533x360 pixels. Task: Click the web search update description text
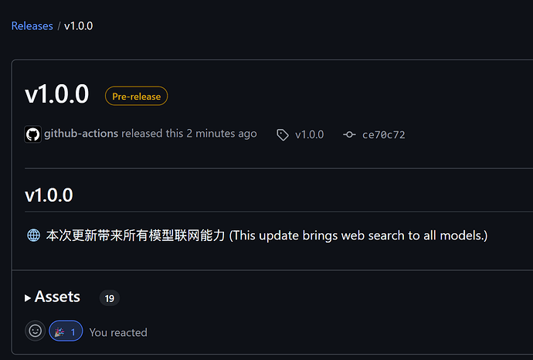coord(266,236)
